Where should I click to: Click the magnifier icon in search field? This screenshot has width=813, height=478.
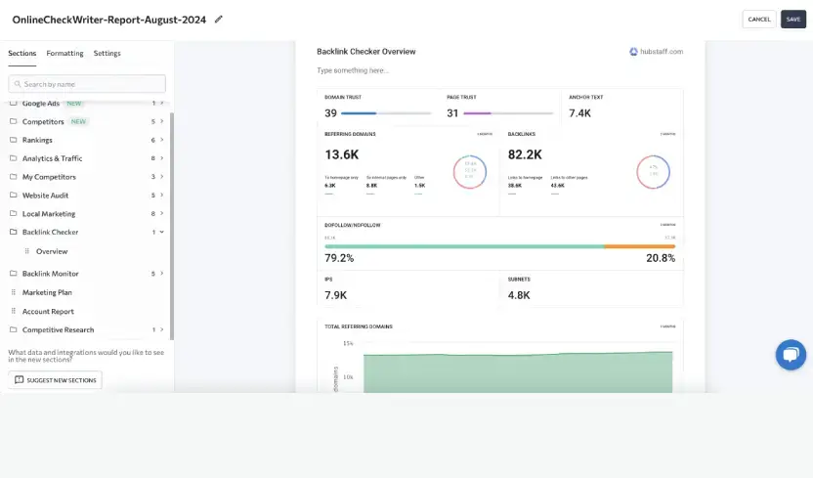coord(18,84)
